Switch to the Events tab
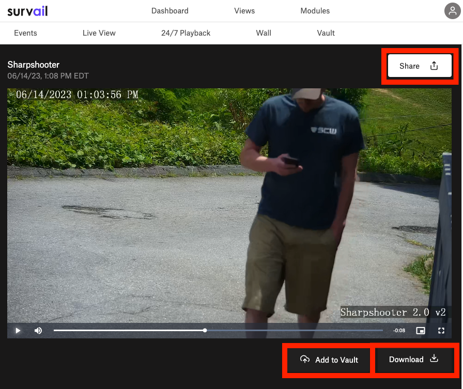The image size is (463, 389). 25,33
